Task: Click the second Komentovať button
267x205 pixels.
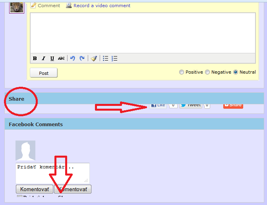Action: coord(73,189)
